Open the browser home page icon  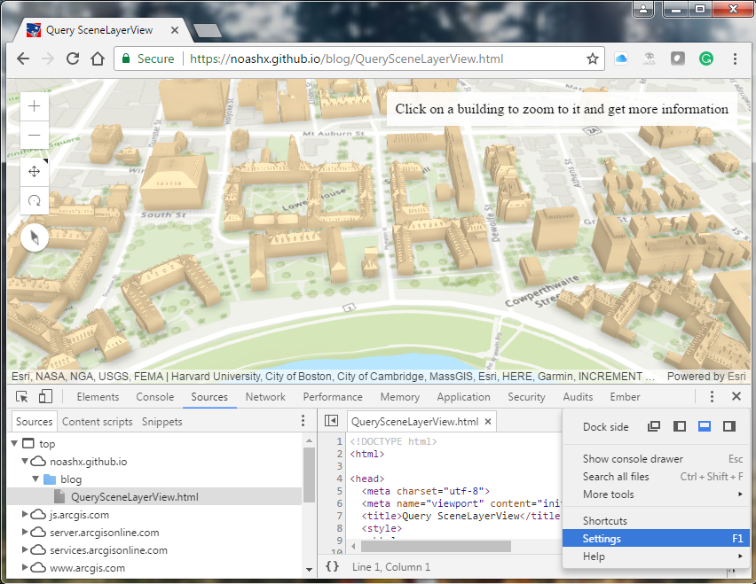98,58
